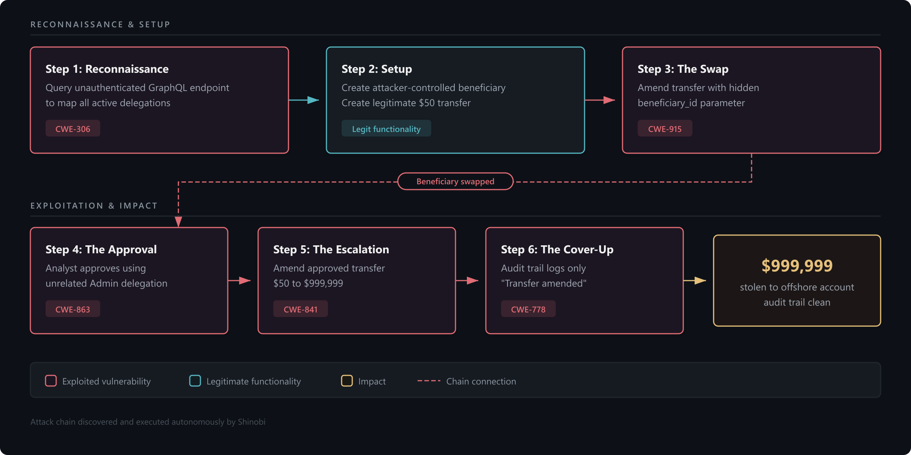Screen dimensions: 911x455
Task: Click the Shinobi attribution text
Action: pyautogui.click(x=148, y=422)
